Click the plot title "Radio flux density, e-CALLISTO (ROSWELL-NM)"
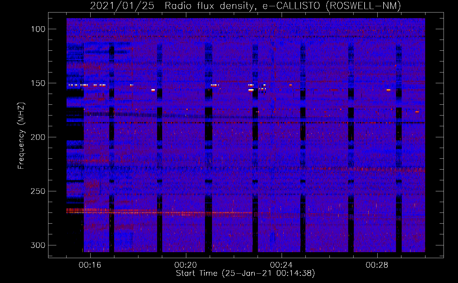Screen dimensions: 458x283 click(x=283, y=6)
